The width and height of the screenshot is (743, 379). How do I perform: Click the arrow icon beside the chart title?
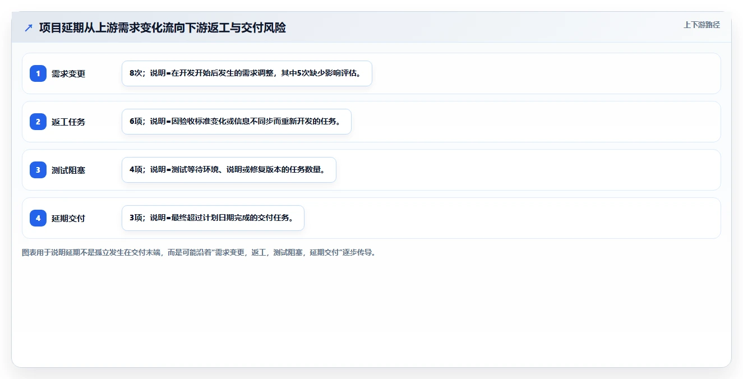[29, 27]
